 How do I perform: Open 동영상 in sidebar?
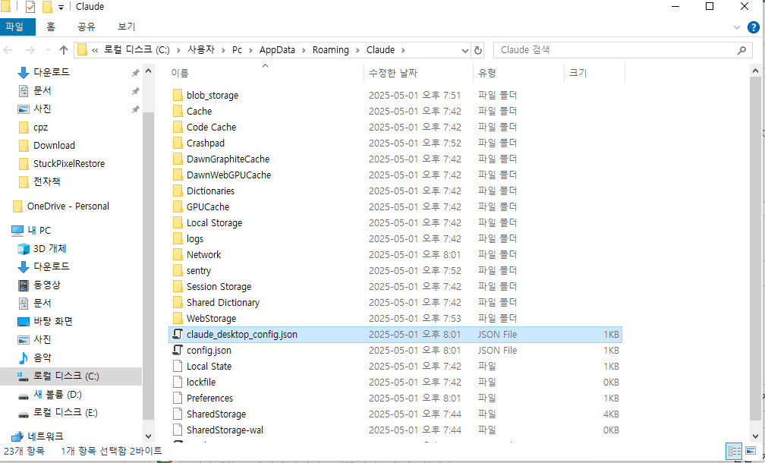coord(39,285)
